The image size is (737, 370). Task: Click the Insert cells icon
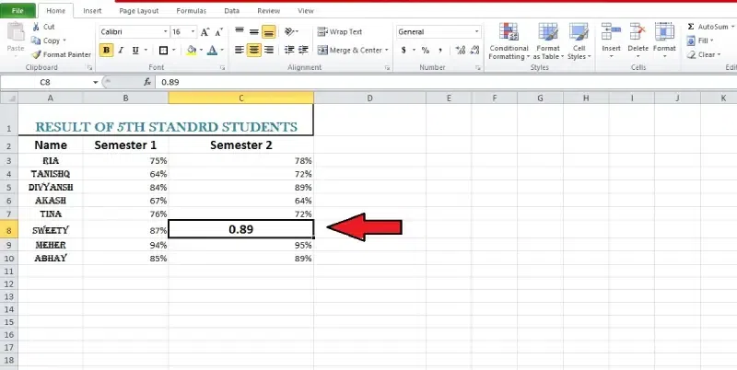coord(611,32)
